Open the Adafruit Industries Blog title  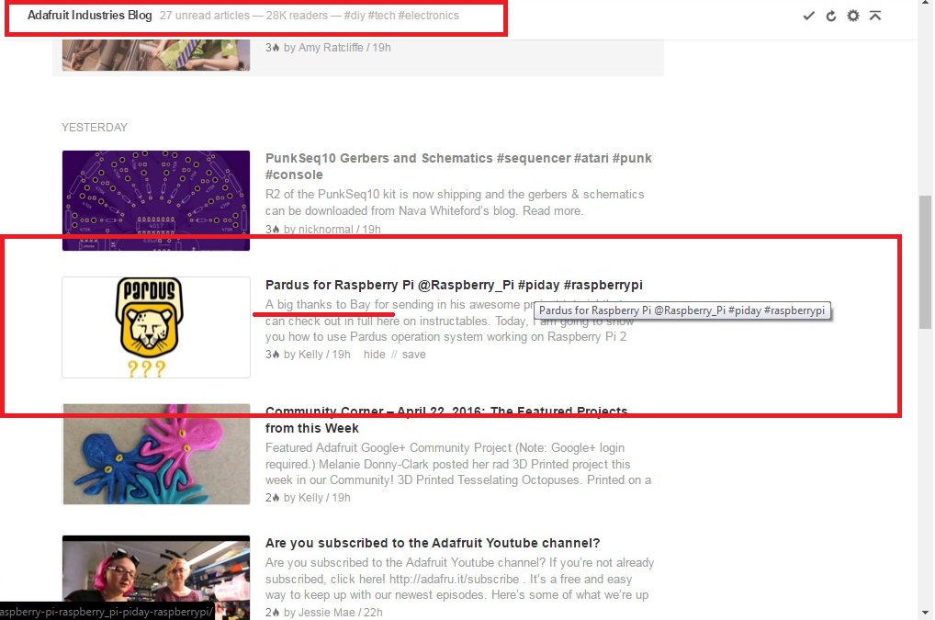point(89,16)
